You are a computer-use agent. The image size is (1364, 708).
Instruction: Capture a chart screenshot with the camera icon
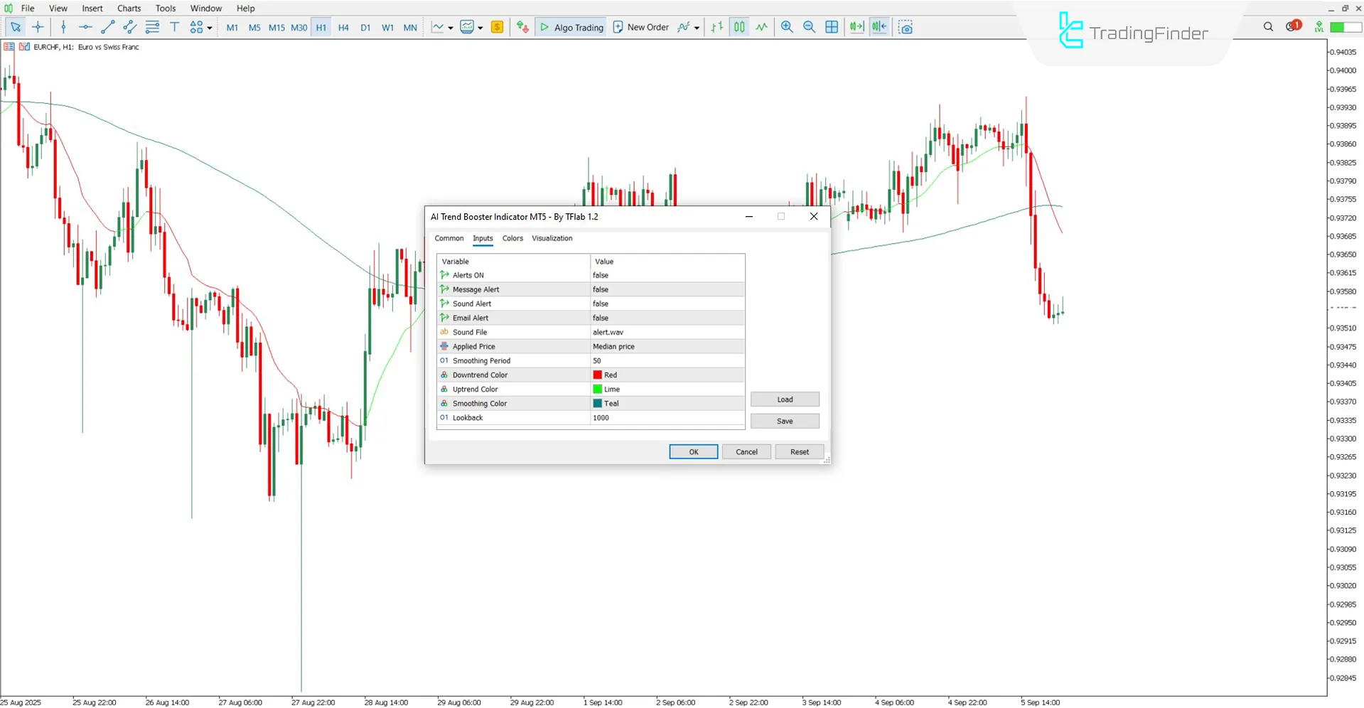click(x=906, y=27)
